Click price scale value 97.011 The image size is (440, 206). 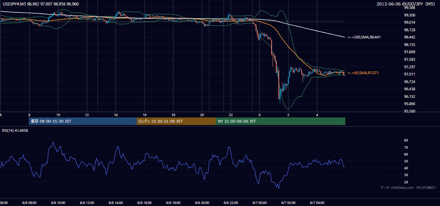pyautogui.click(x=409, y=74)
